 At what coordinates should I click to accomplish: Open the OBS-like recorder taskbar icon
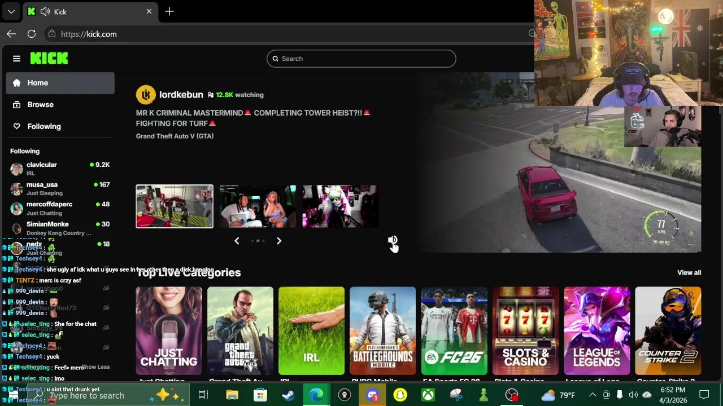point(512,395)
